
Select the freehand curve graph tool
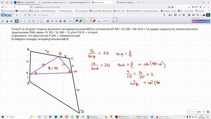tap(38, 21)
